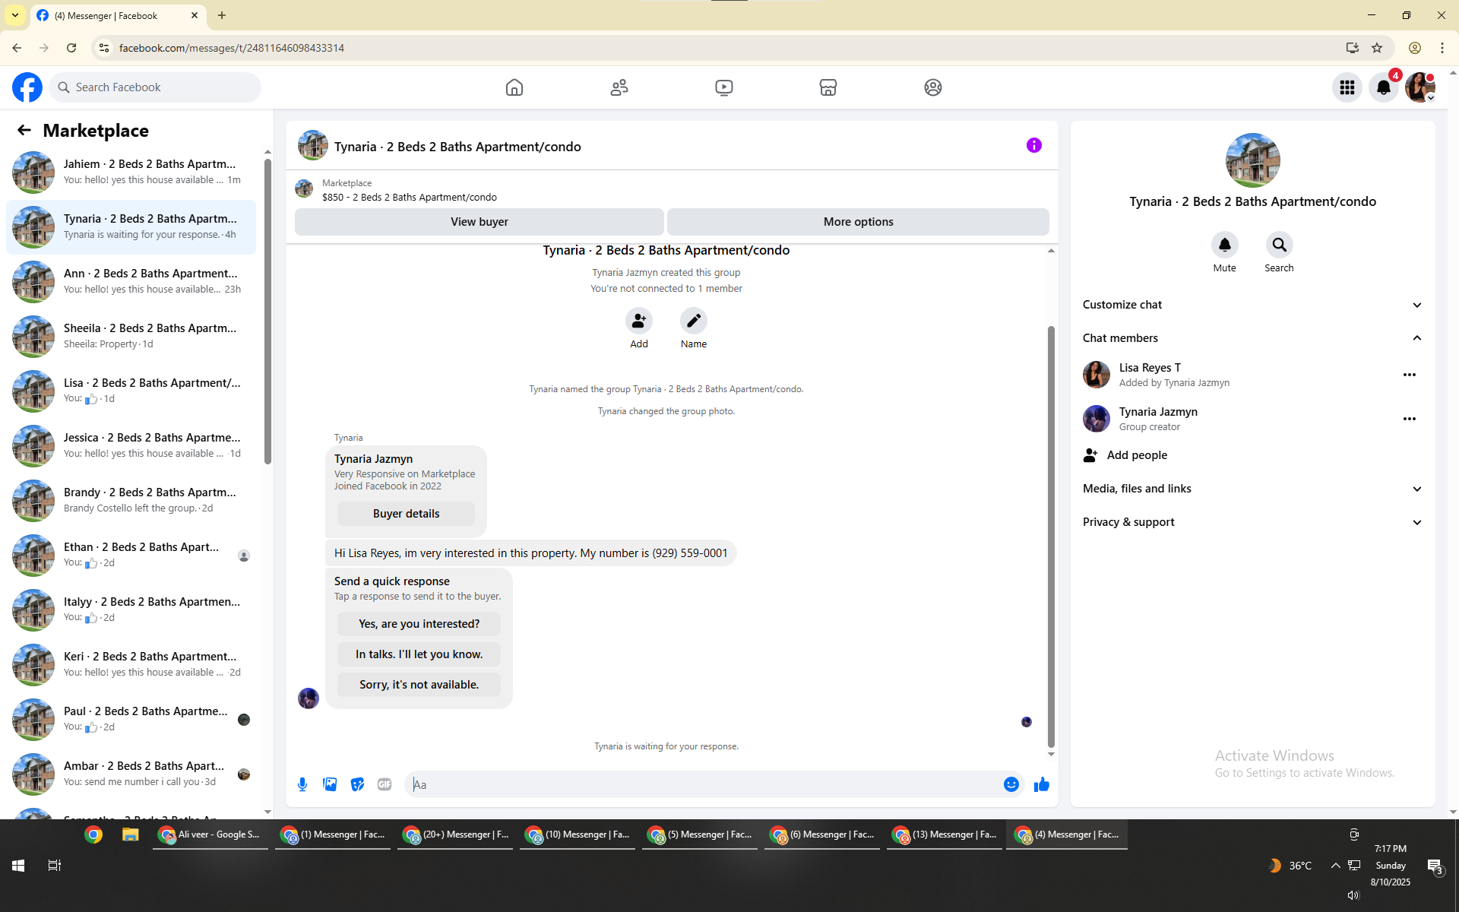The width and height of the screenshot is (1459, 912).
Task: Collapse the Chat members section
Action: pos(1416,338)
